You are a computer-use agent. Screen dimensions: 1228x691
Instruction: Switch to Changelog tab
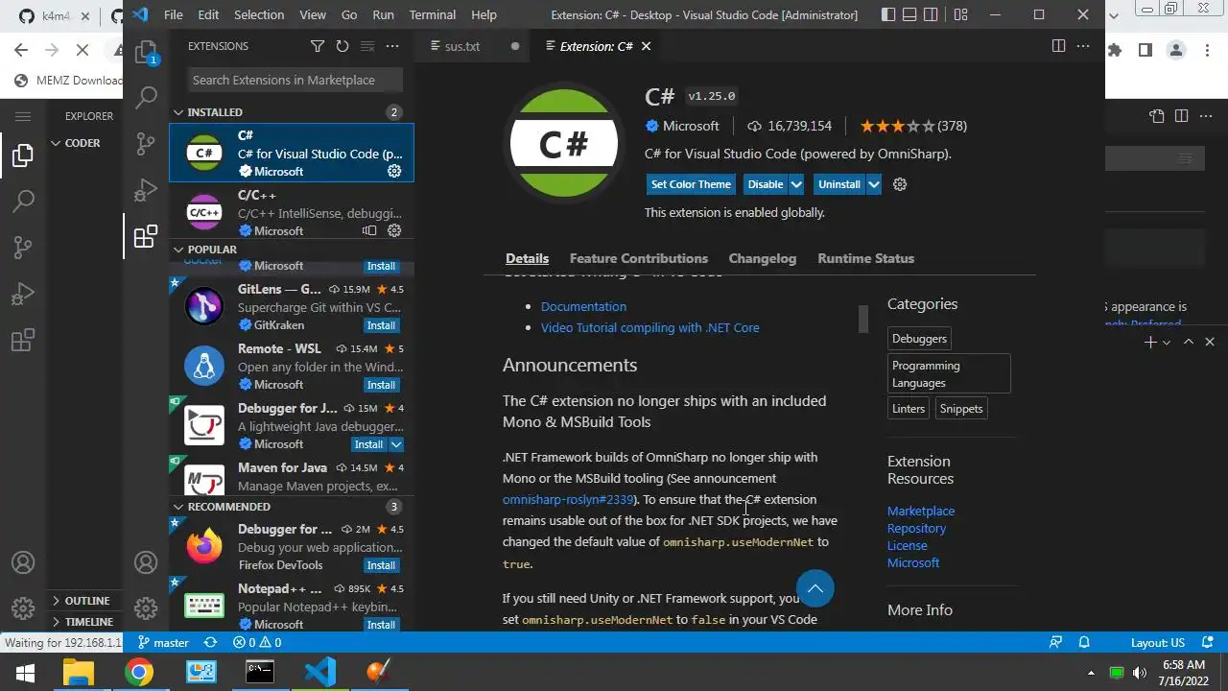click(x=763, y=258)
